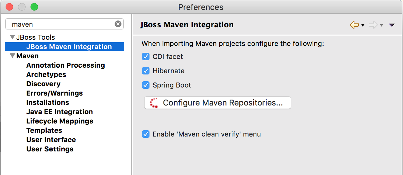403x175 pixels.
Task: Click Configure Maven Repositories button
Action: (x=217, y=103)
